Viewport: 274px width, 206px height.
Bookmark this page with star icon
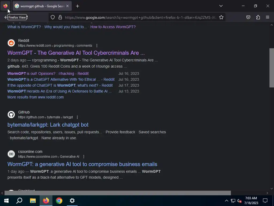(x=221, y=17)
